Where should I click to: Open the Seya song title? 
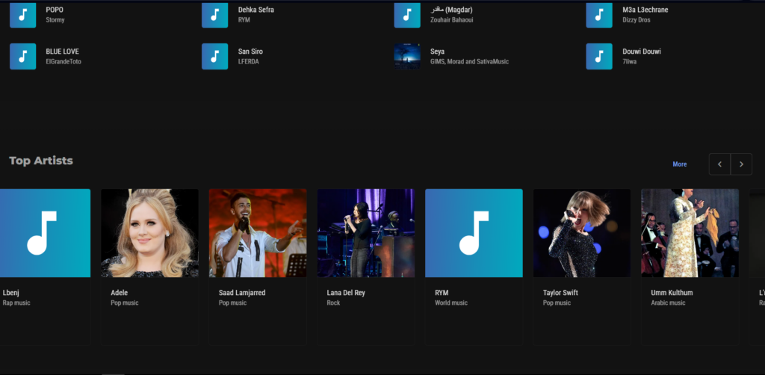[x=437, y=52]
